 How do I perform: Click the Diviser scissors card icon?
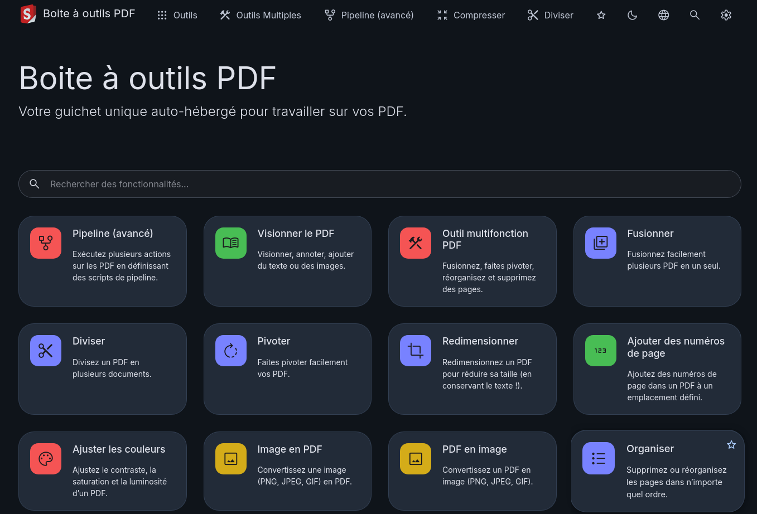click(x=46, y=351)
